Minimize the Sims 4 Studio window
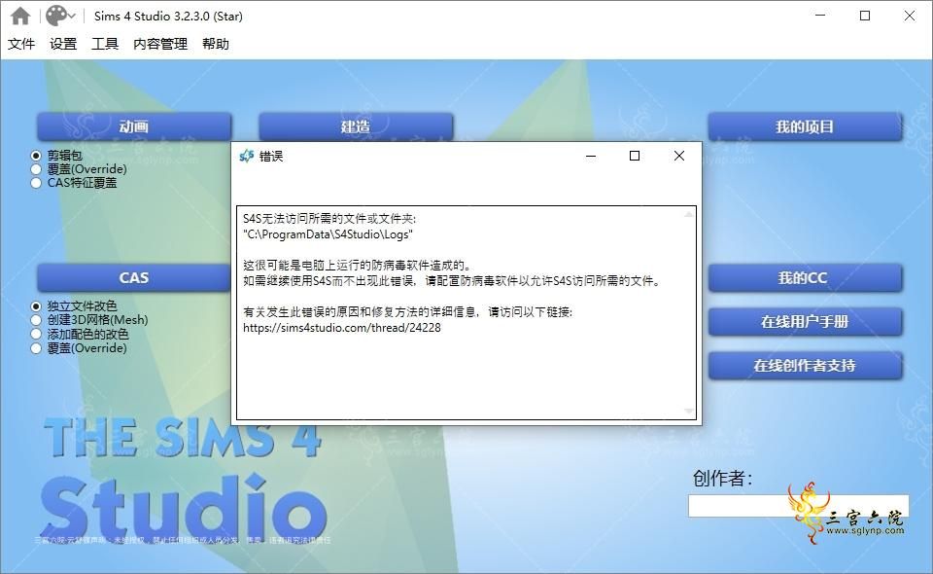The width and height of the screenshot is (933, 574). pyautogui.click(x=820, y=16)
